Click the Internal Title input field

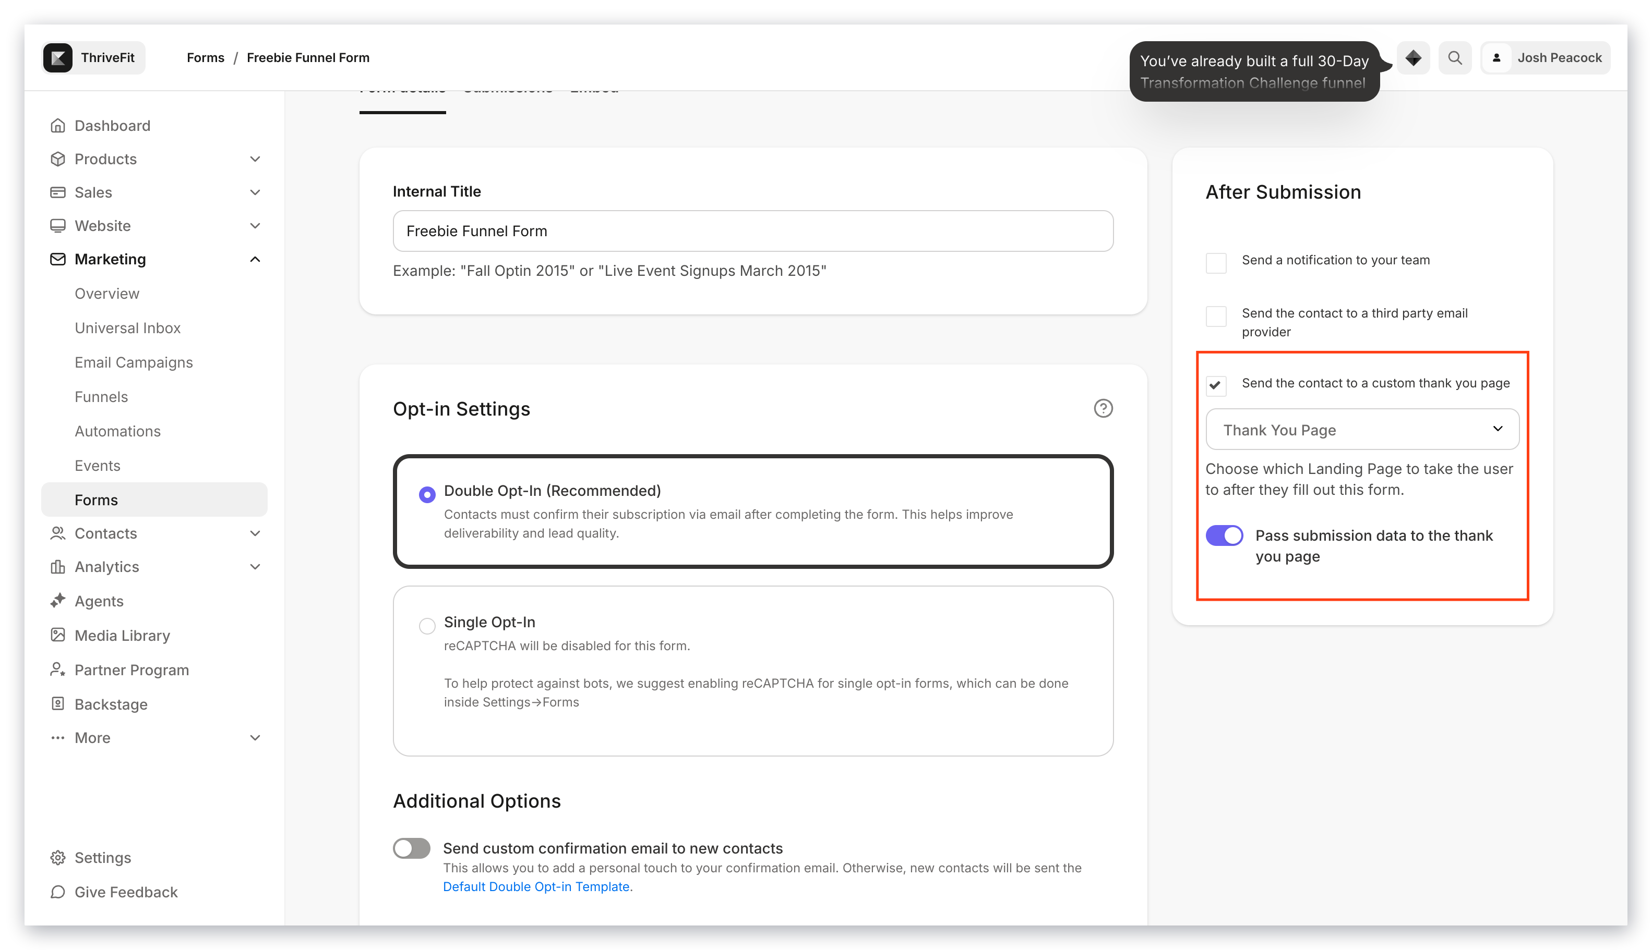(753, 231)
